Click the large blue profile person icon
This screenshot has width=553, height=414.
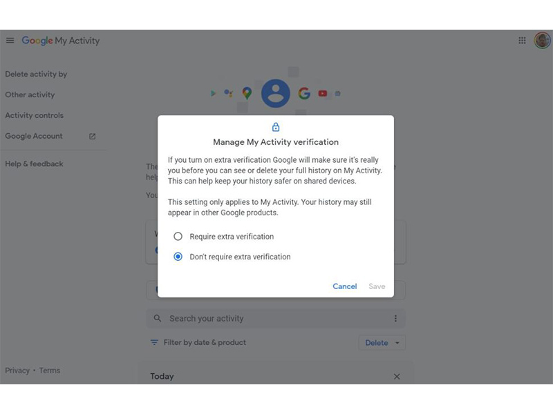276,93
